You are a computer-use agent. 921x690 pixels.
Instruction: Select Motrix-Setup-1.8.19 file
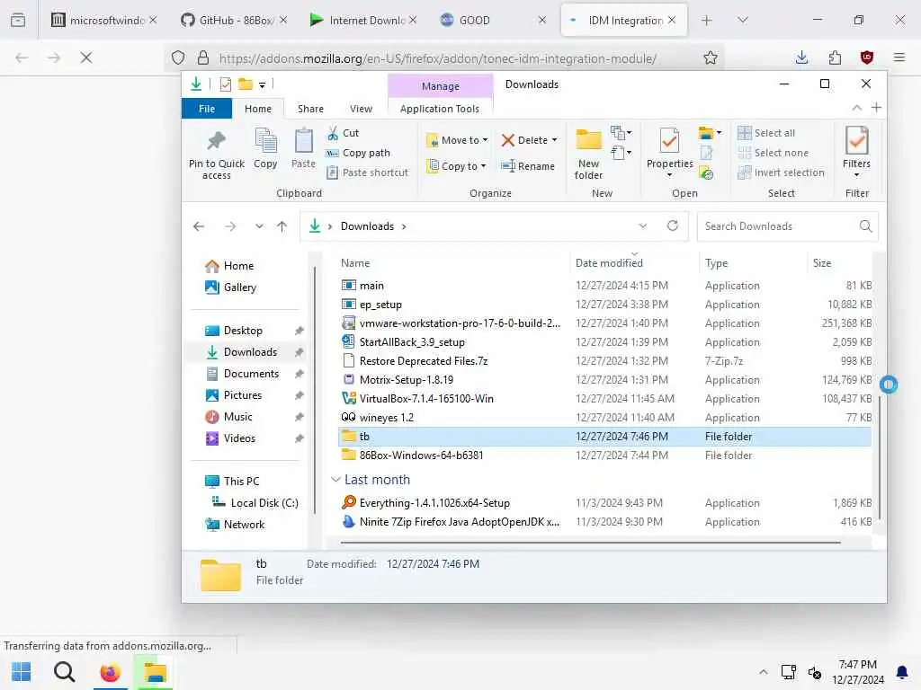coord(605,380)
